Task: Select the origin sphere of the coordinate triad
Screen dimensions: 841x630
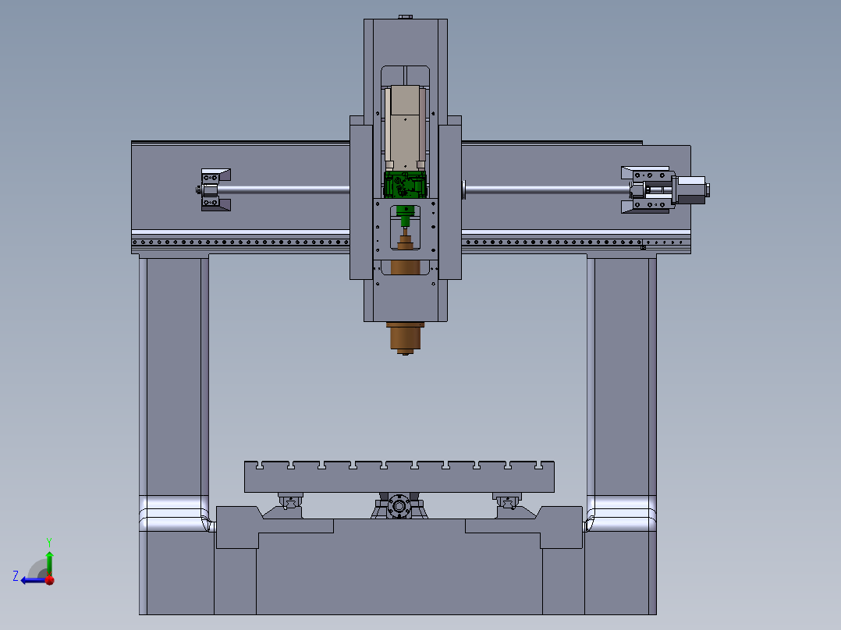Action: (49, 580)
